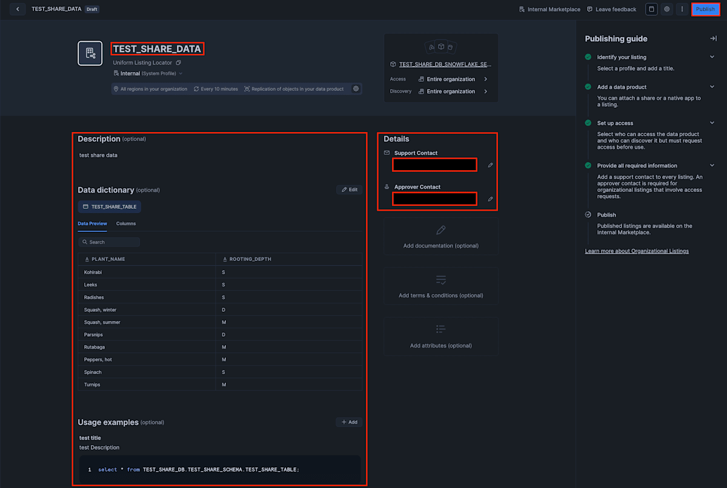Select the TEST_SHARE_TABLE chip
The image size is (727, 488).
110,206
